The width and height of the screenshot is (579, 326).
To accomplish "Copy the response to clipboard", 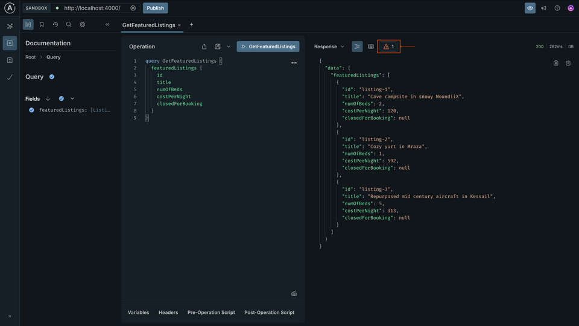I will [x=556, y=63].
